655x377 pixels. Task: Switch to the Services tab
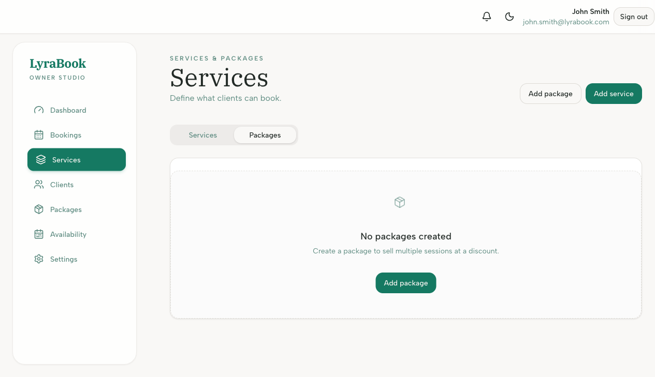[x=202, y=135]
